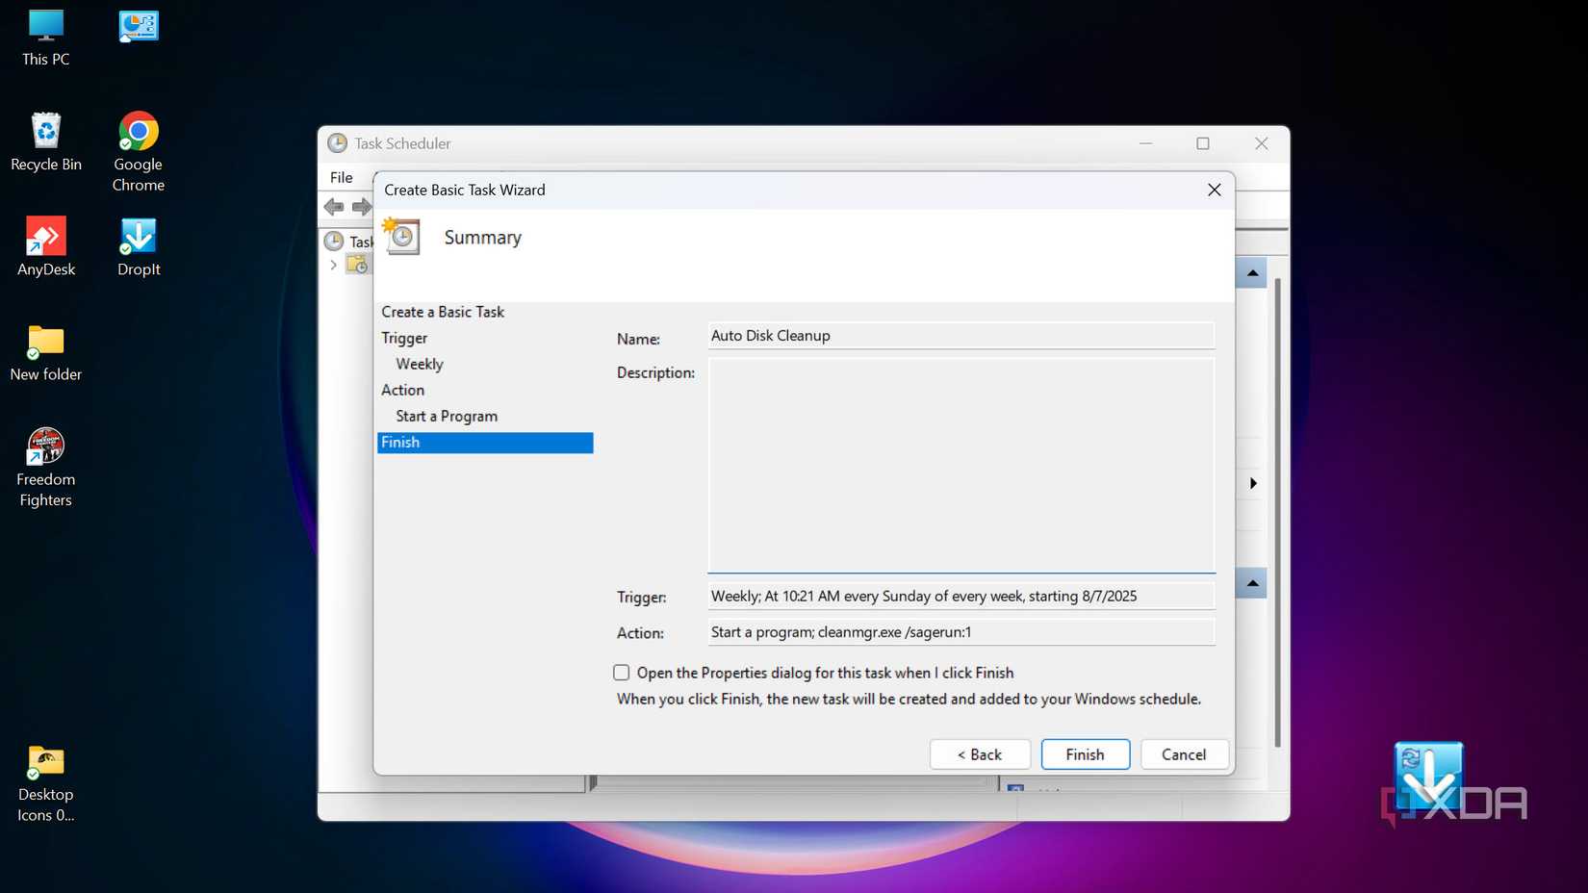Cancel the Create Basic Task Wizard

click(x=1184, y=754)
